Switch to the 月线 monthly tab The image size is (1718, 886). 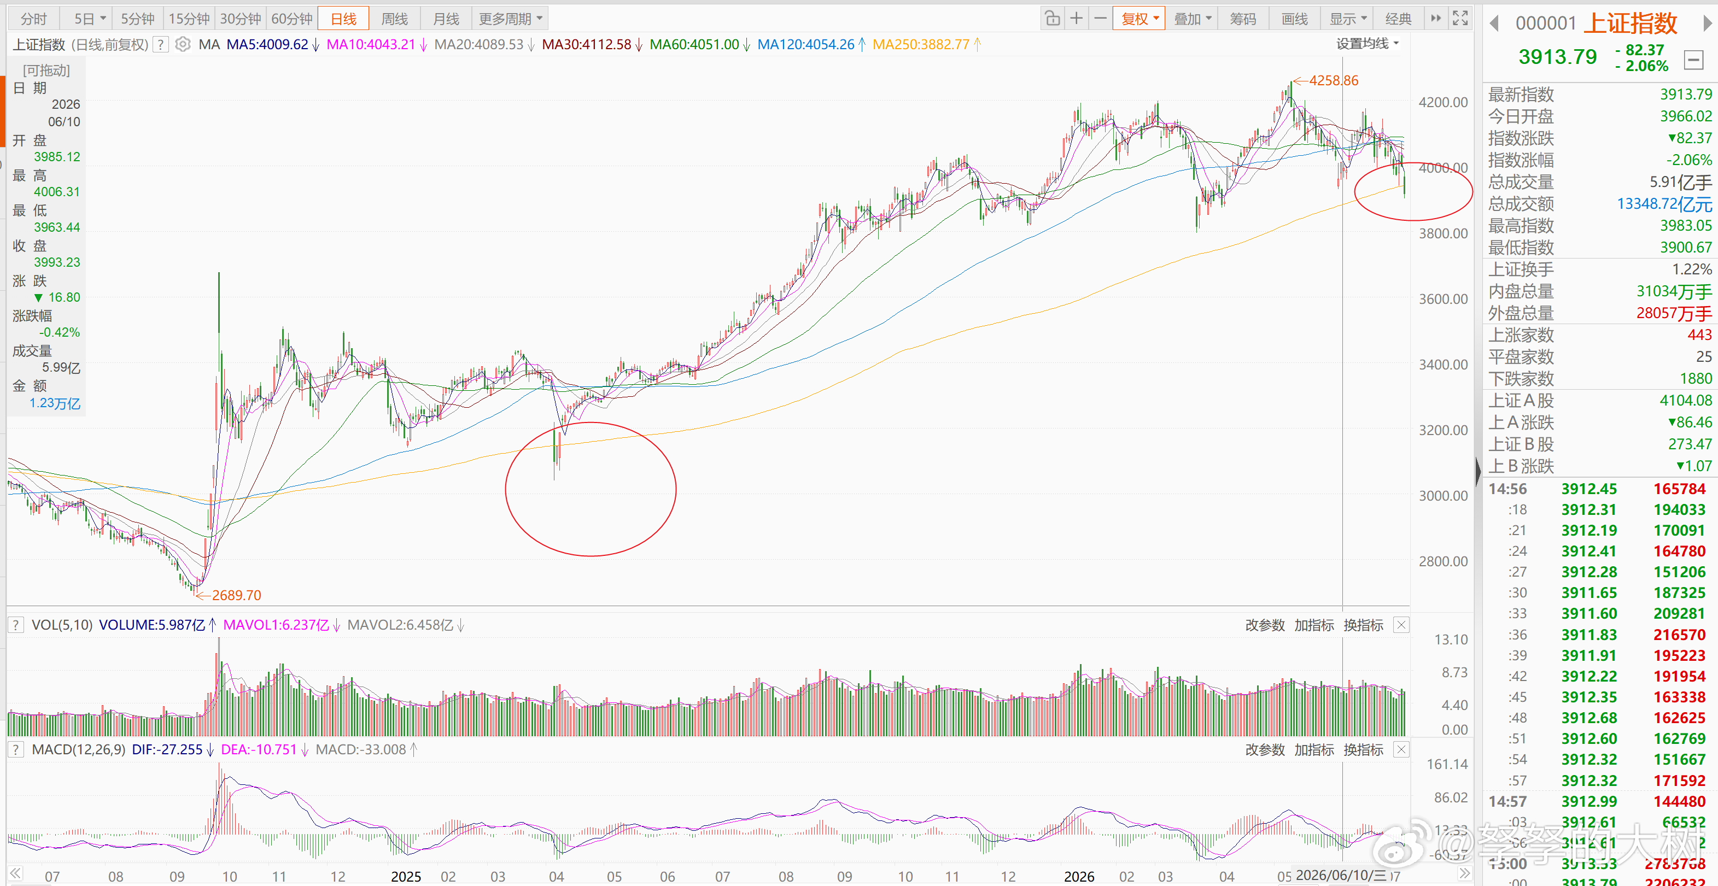tap(446, 19)
